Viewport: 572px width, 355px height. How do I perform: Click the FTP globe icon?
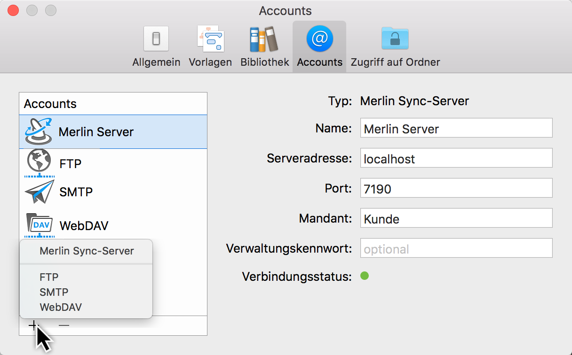click(x=40, y=162)
